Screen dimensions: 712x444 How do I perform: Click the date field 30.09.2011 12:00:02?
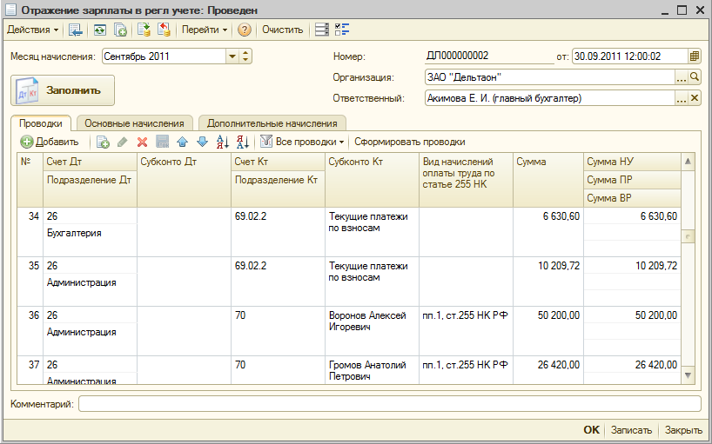[x=630, y=56]
